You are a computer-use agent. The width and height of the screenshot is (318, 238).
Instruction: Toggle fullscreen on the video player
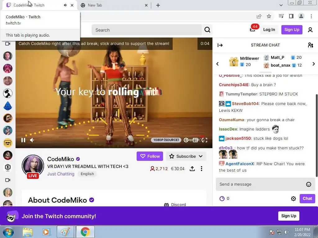pos(205,140)
